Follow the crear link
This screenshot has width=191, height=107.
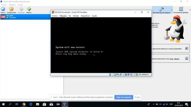pyautogui.click(x=171, y=59)
